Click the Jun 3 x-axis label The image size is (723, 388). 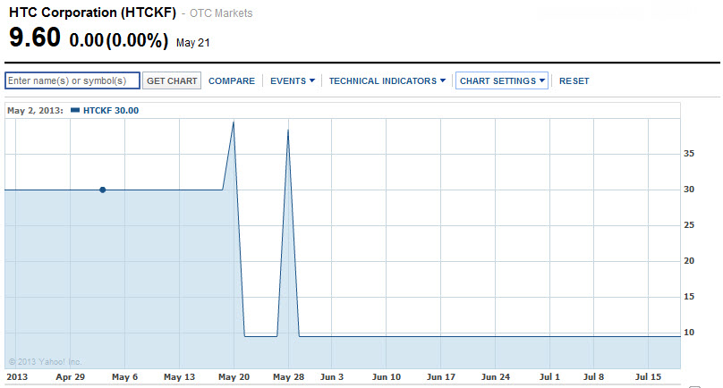pyautogui.click(x=332, y=377)
